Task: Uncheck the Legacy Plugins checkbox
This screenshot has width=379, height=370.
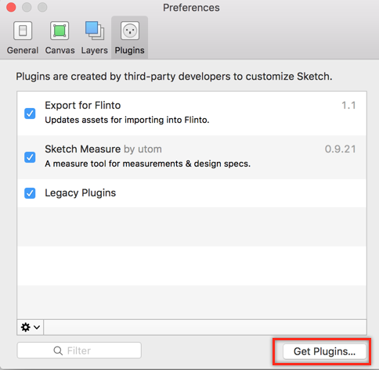Action: click(x=30, y=193)
